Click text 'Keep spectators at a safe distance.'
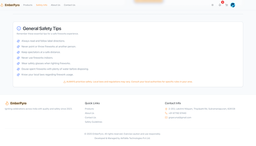The image size is (256, 146). 41,52
